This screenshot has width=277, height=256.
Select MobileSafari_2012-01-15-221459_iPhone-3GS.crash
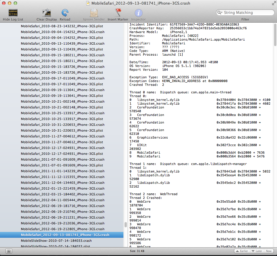(62, 189)
